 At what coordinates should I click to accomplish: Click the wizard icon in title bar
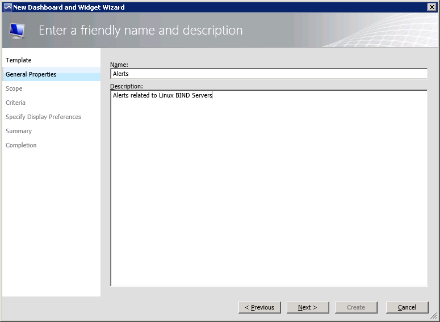(7, 7)
